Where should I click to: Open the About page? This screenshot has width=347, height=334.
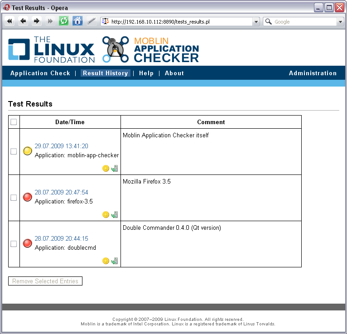click(x=174, y=73)
